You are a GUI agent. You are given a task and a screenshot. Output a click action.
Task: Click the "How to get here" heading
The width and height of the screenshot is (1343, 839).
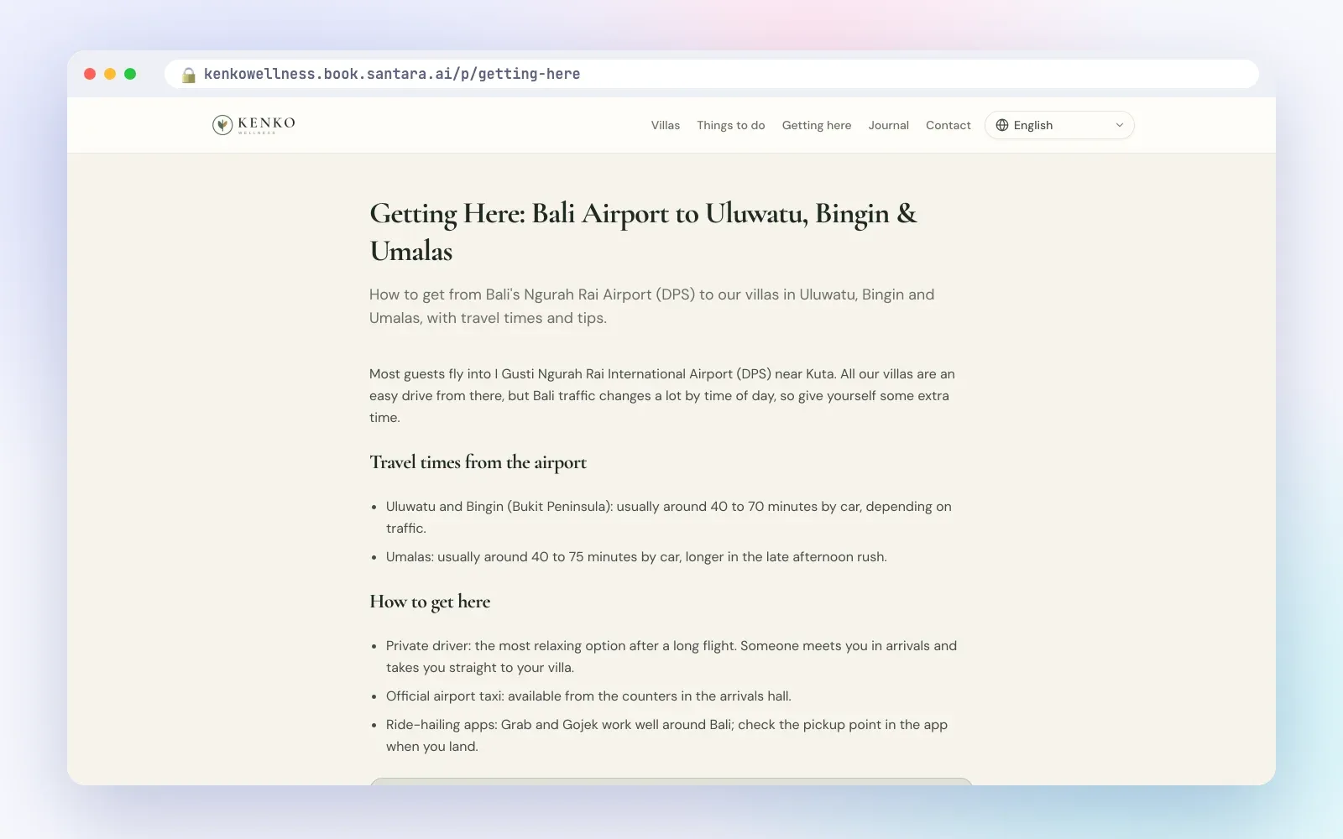tap(430, 602)
